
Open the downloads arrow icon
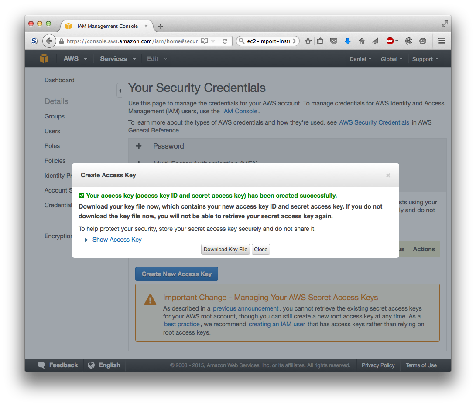coord(348,41)
